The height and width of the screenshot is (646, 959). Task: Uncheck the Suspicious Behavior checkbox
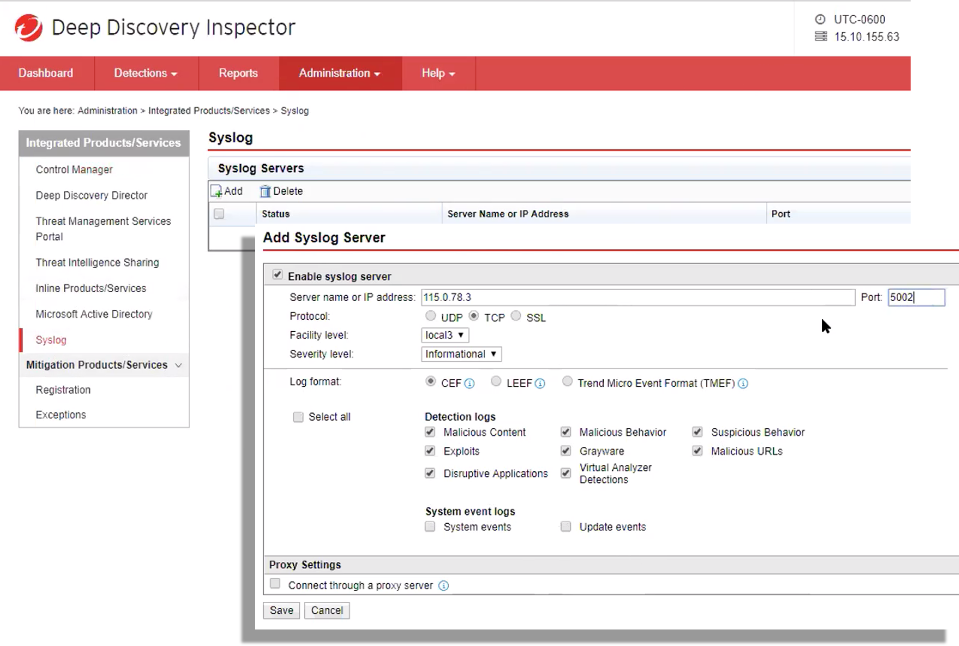[697, 432]
